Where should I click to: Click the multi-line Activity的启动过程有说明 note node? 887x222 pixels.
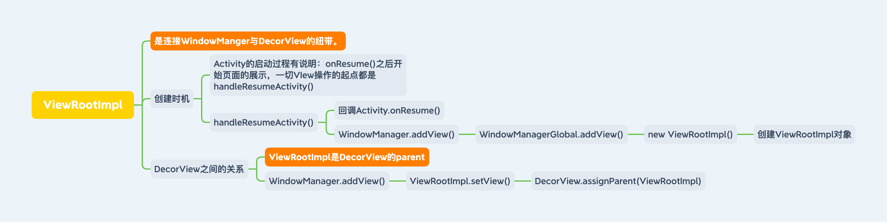click(x=308, y=75)
